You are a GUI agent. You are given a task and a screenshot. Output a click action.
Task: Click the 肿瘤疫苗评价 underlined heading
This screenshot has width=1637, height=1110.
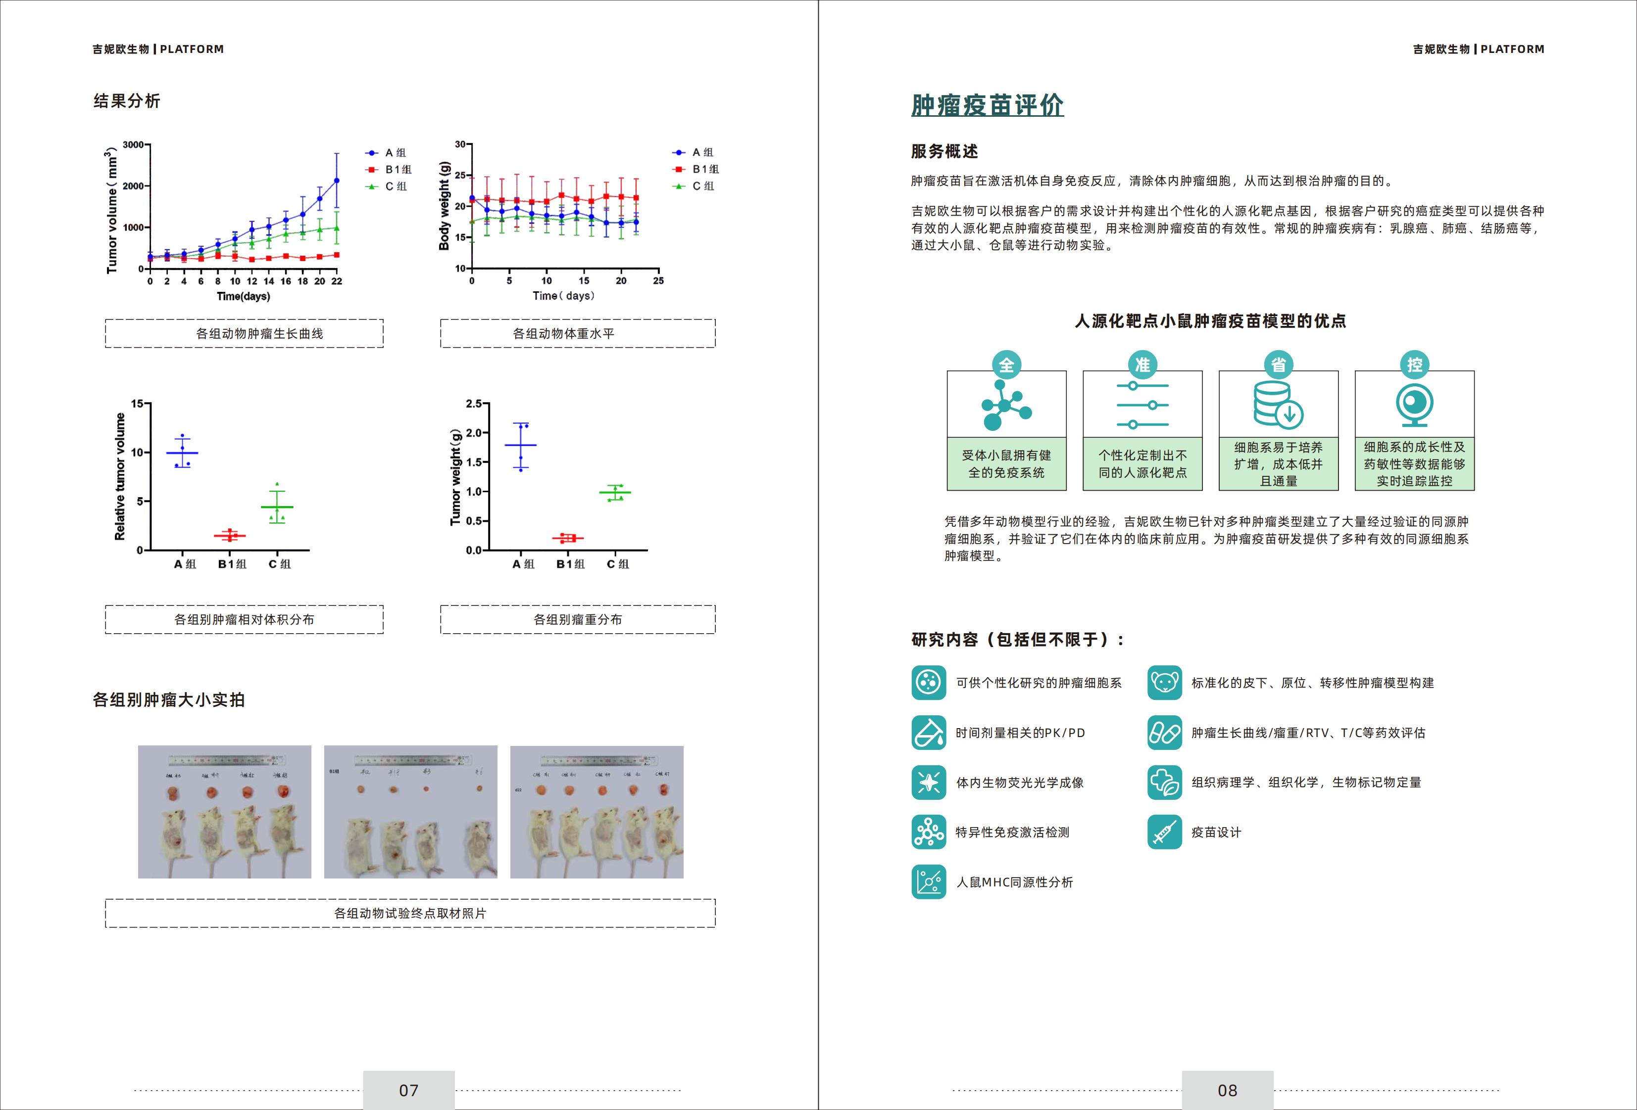click(x=987, y=105)
